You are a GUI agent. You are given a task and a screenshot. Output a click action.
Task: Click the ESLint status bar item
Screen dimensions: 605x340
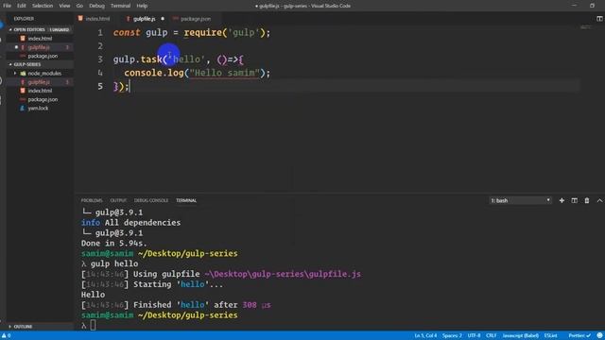pos(550,336)
